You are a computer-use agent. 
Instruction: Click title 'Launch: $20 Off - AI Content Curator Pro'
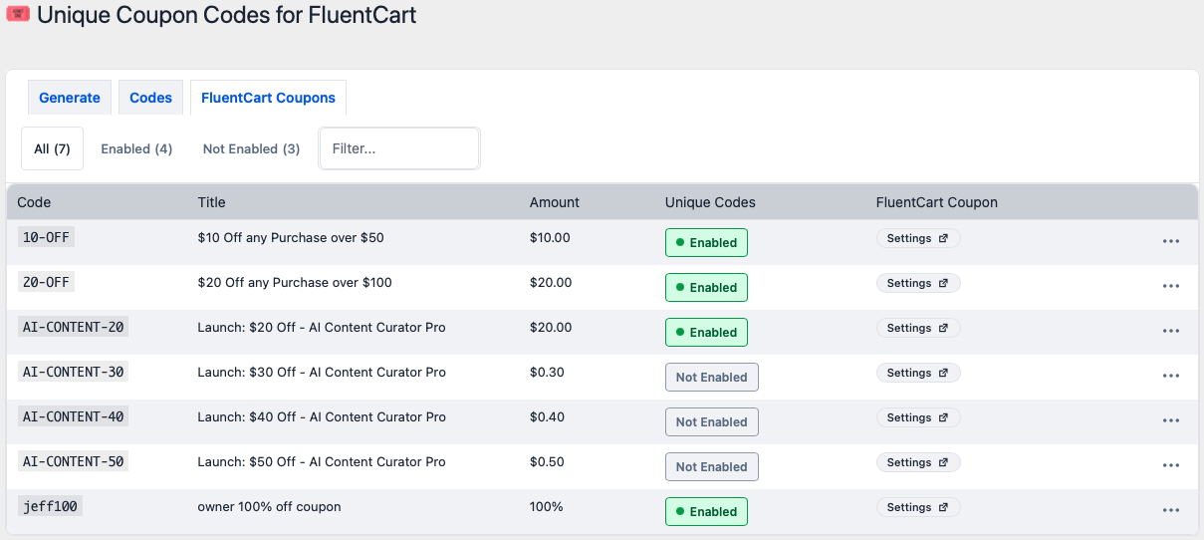click(x=322, y=328)
